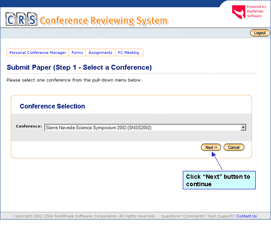The image size is (271, 234).
Task: Click the Next >> button
Action: click(211, 148)
